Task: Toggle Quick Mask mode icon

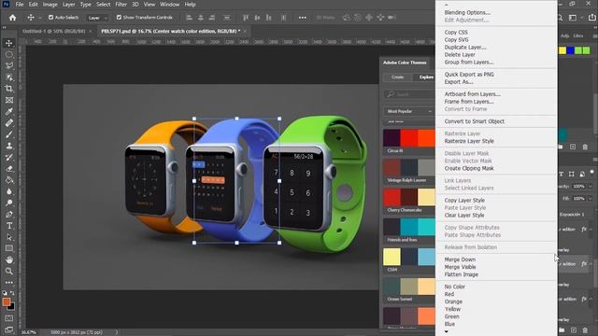Action: coord(9,318)
